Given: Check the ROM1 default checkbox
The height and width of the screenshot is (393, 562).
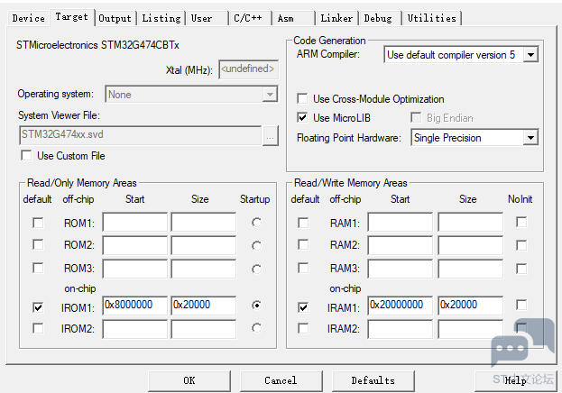Looking at the screenshot, I should tap(38, 223).
